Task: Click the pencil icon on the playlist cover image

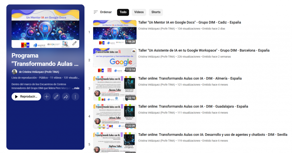Action: pyautogui.click(x=74, y=43)
